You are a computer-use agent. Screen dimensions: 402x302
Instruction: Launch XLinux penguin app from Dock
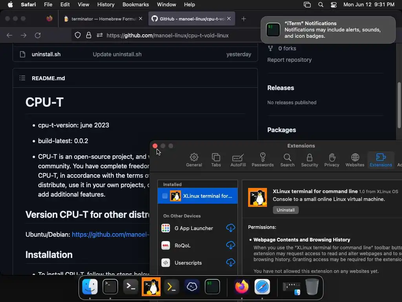click(x=151, y=287)
